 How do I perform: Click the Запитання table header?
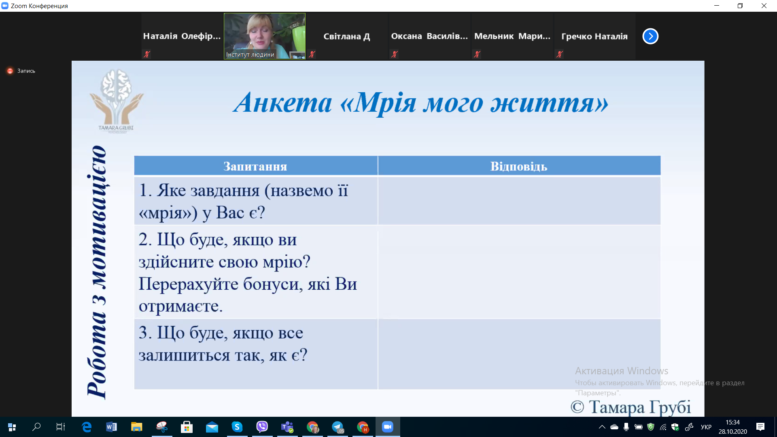[x=255, y=166]
